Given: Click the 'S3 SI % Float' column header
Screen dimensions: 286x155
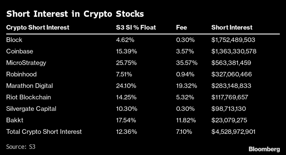Looking at the screenshot, I should 136,27.
